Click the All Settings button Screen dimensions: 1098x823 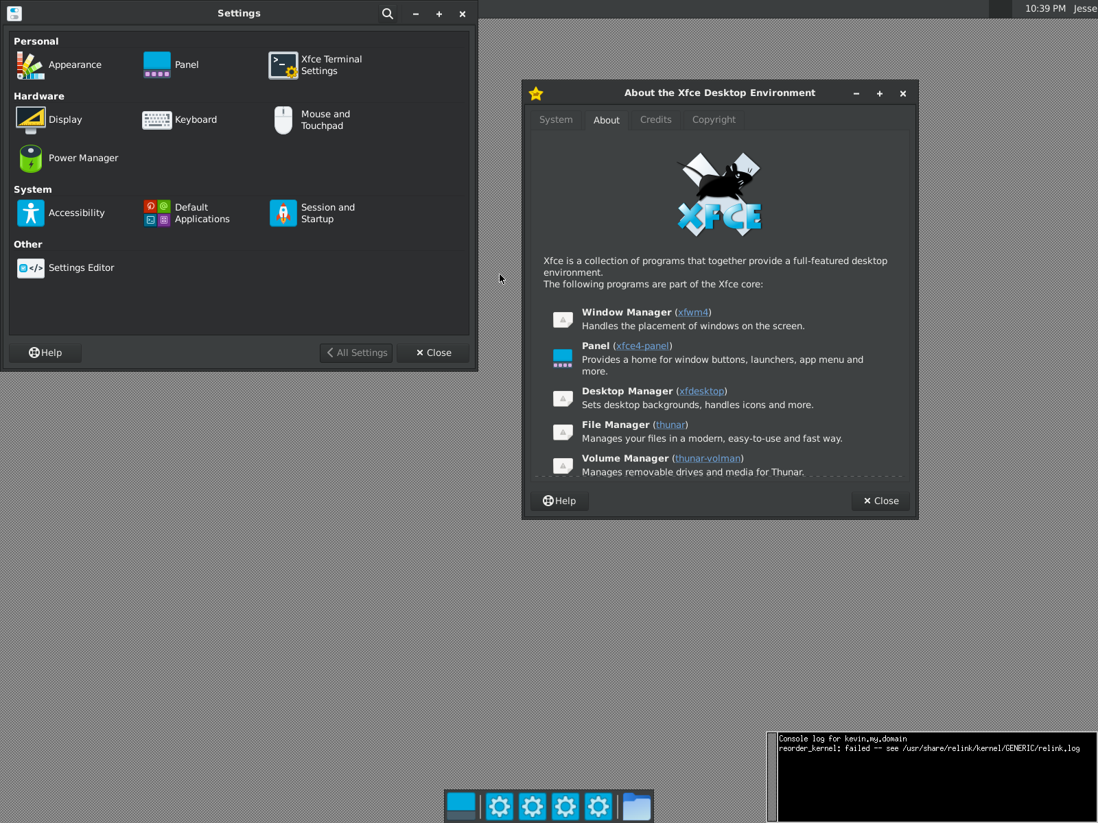[x=356, y=353]
